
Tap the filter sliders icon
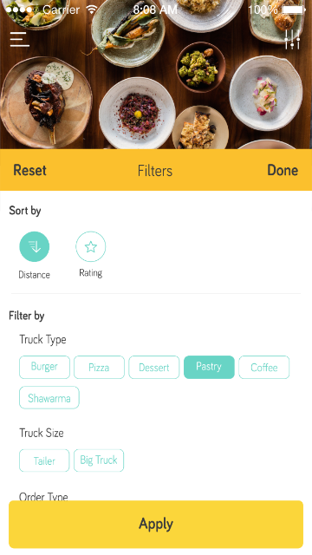pos(293,39)
